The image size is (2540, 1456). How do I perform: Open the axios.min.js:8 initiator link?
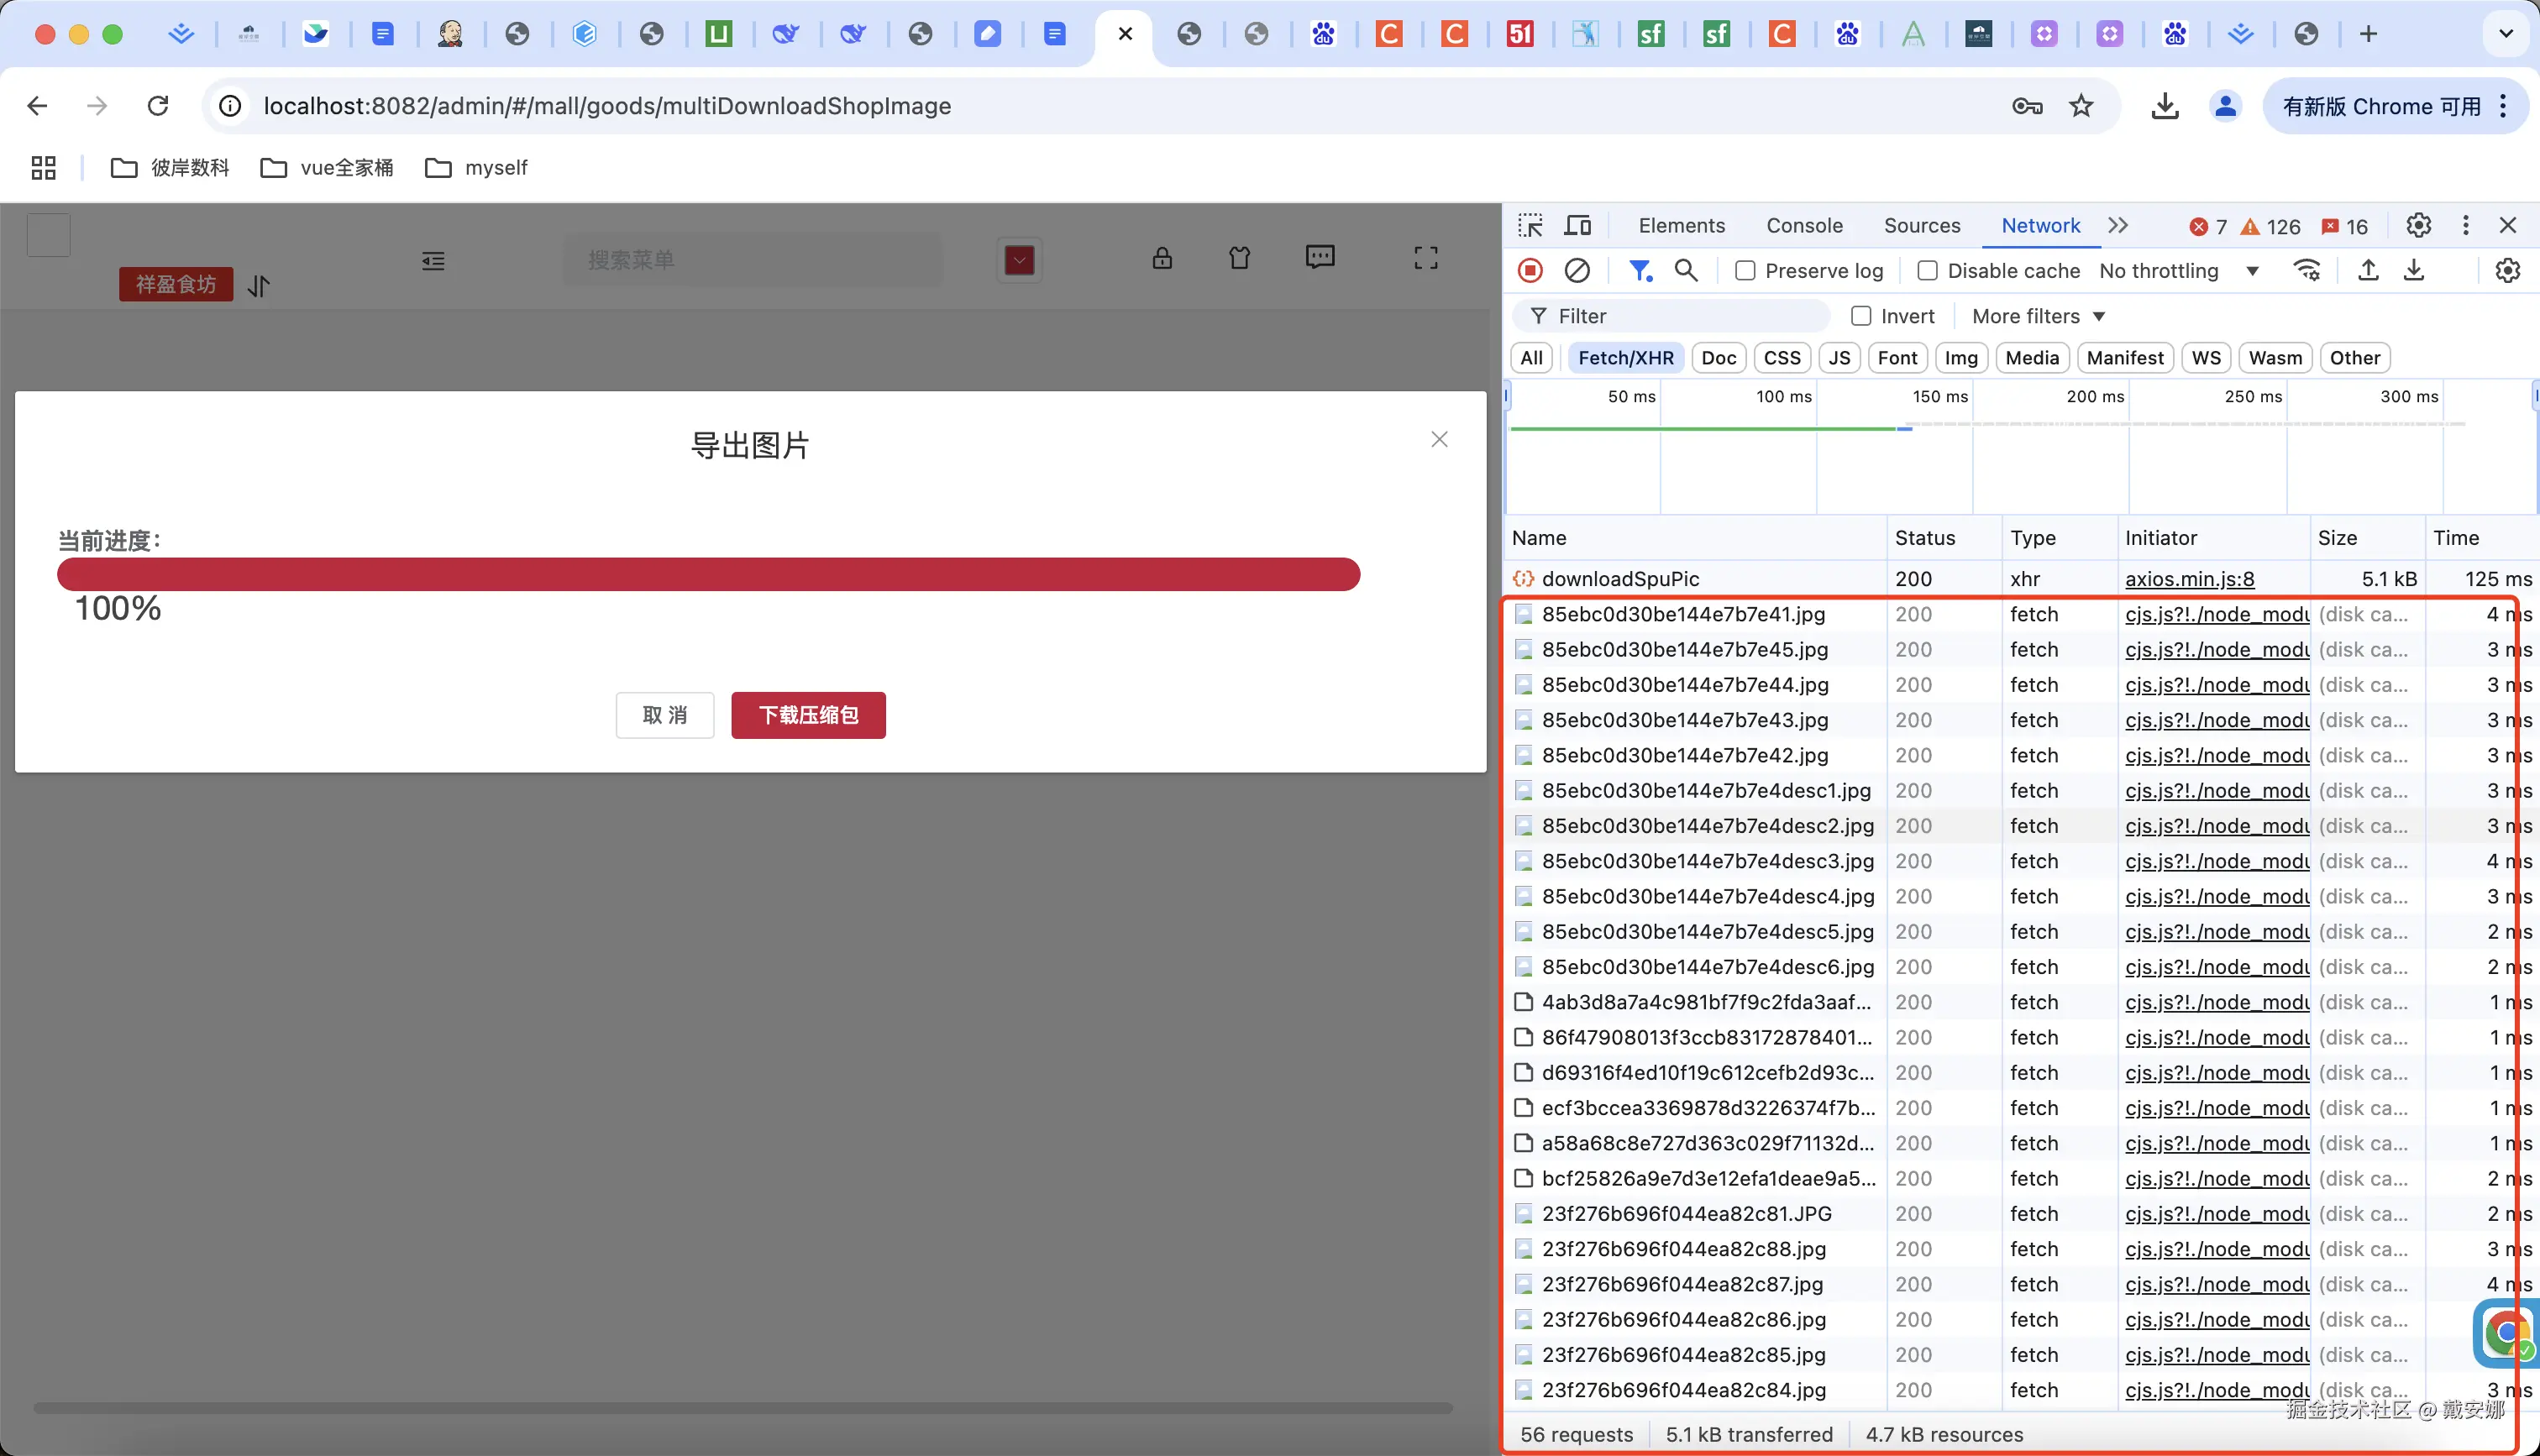point(2189,579)
